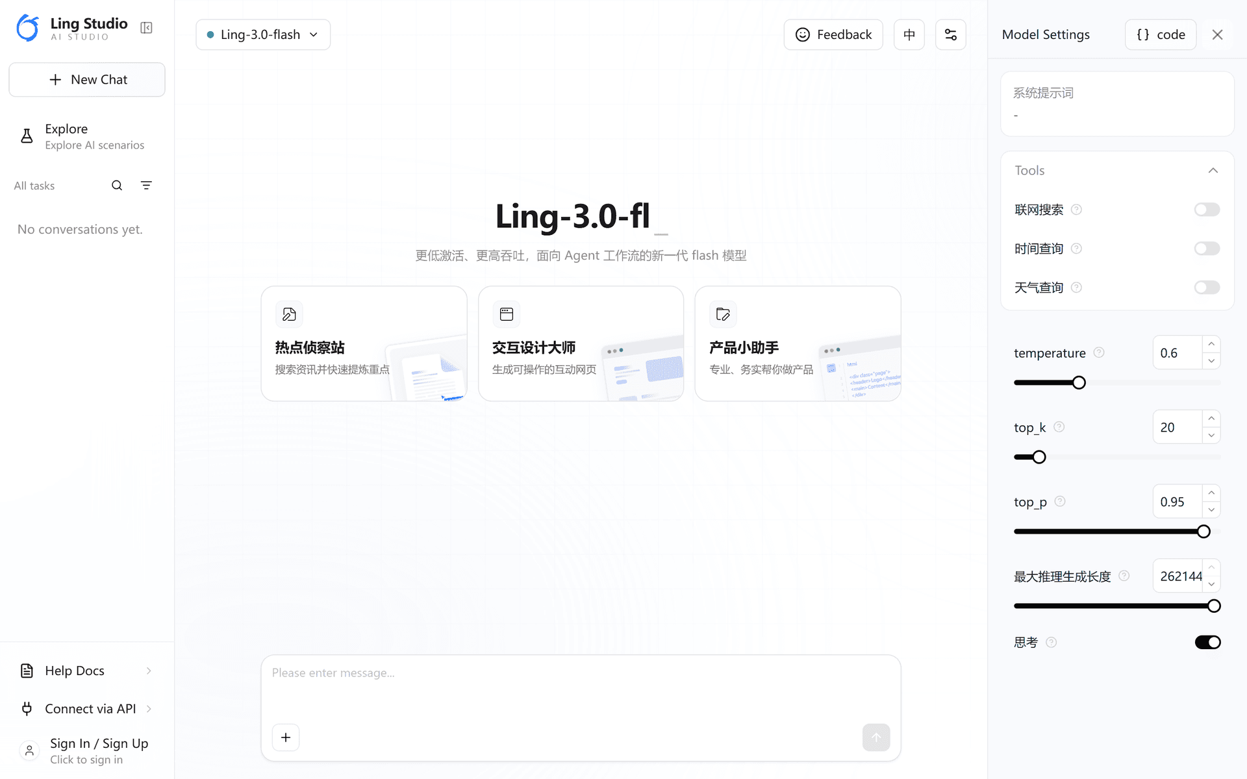Image resolution: width=1247 pixels, height=779 pixels.
Task: Open the Feedback button
Action: (833, 34)
